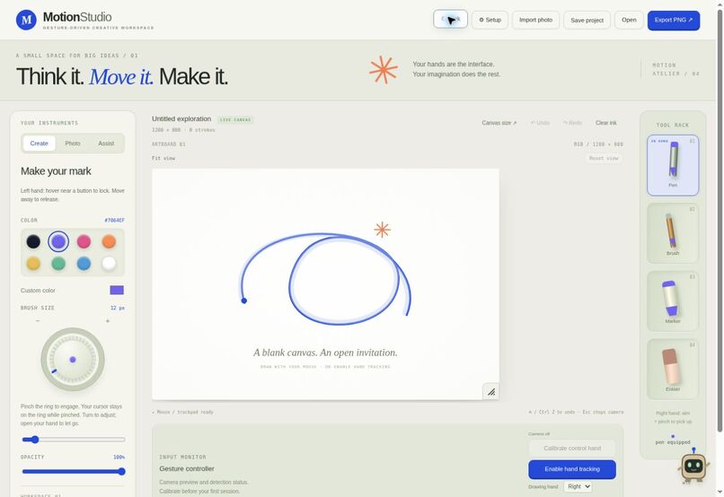Click the header button under the cursor
This screenshot has width=724, height=497.
tap(450, 19)
